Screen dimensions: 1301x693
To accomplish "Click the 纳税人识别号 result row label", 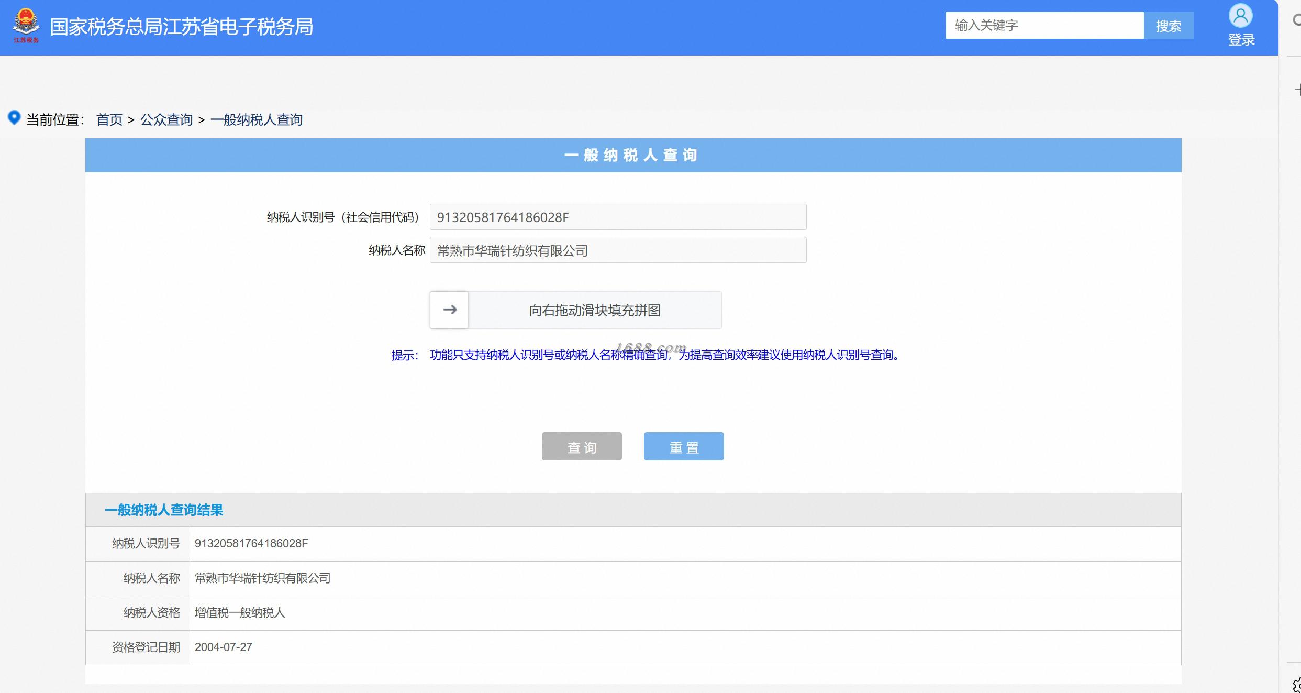I will (x=146, y=544).
